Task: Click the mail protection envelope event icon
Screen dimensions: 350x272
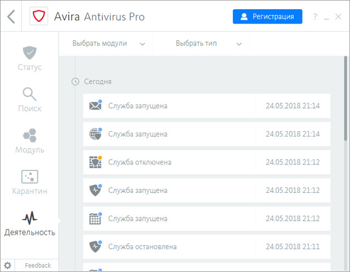Action: (95, 105)
